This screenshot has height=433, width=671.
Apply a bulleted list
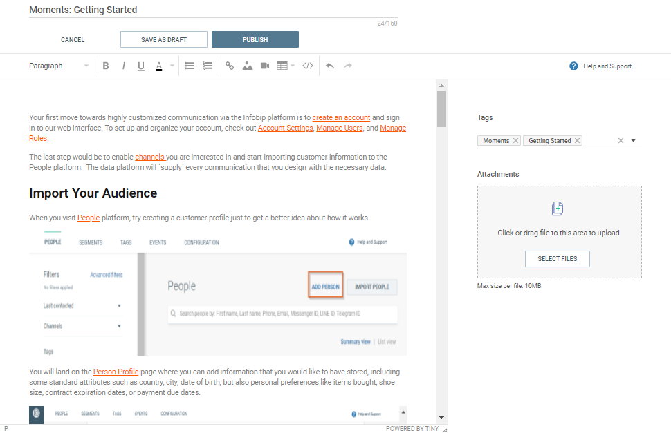pyautogui.click(x=189, y=66)
